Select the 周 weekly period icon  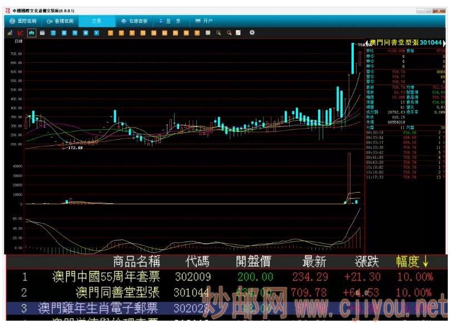point(64,33)
